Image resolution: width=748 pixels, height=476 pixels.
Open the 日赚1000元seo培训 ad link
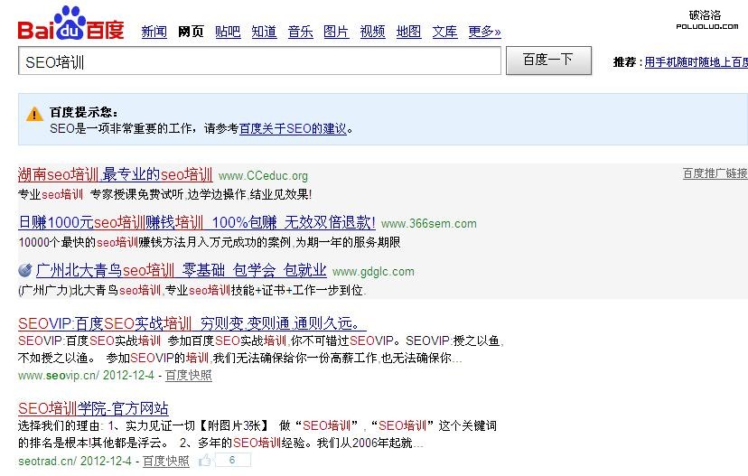click(196, 222)
